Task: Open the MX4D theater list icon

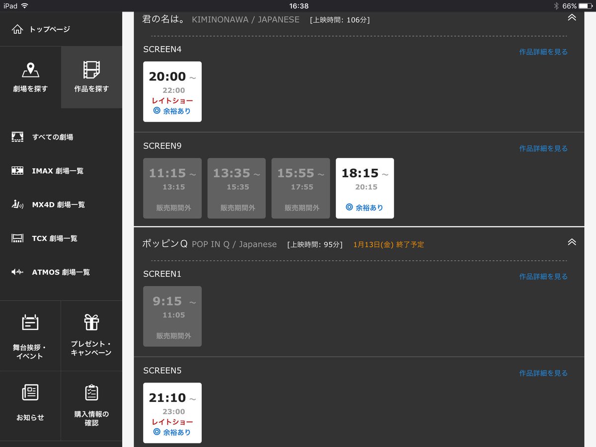Action: [17, 205]
